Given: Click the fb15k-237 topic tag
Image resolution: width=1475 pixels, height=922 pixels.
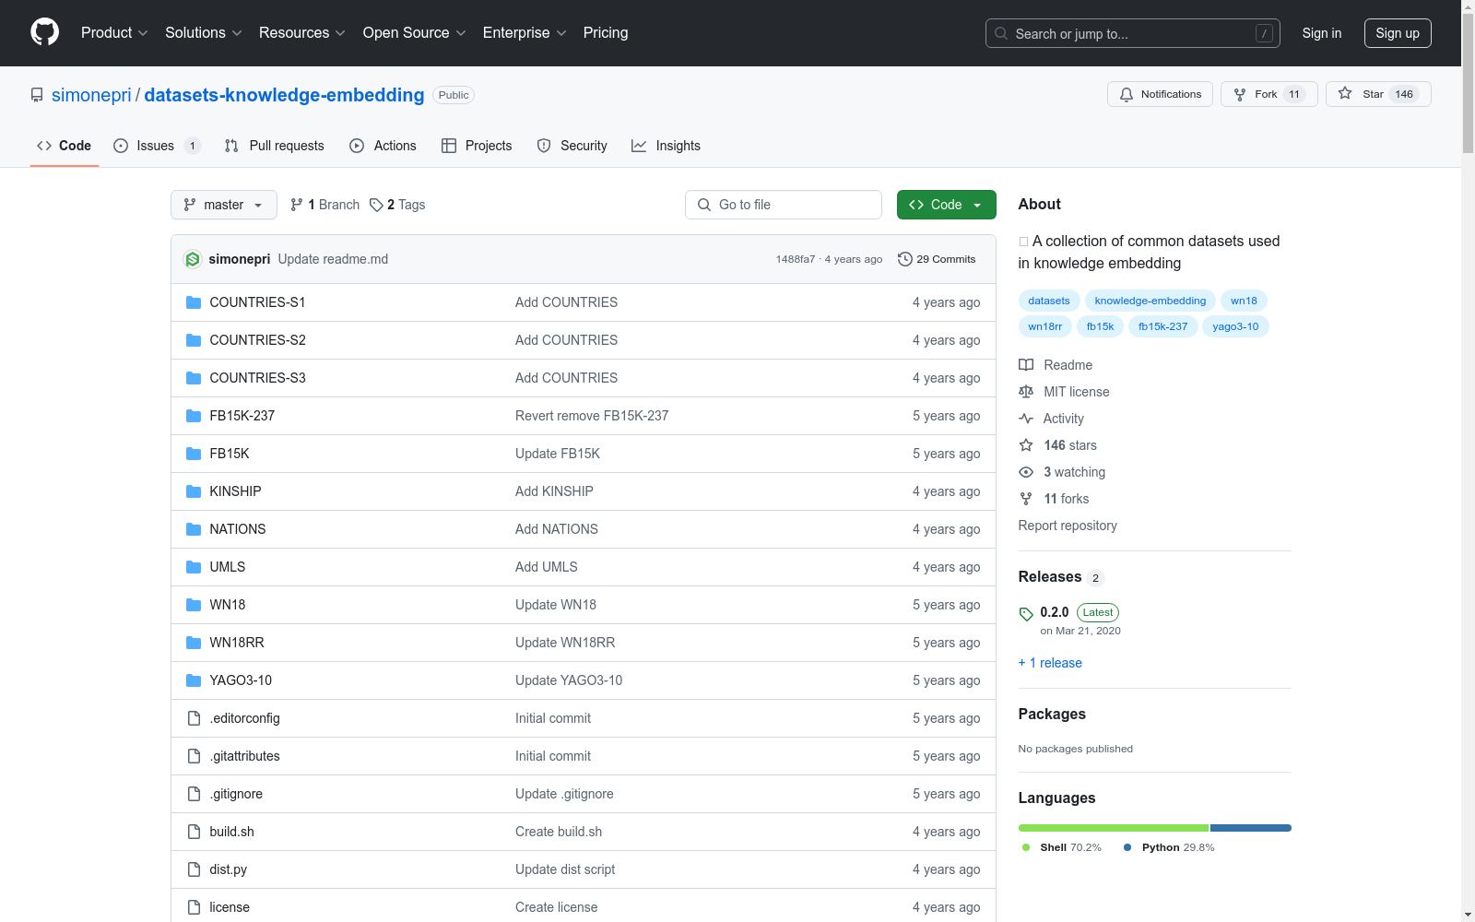Looking at the screenshot, I should pos(1163,326).
